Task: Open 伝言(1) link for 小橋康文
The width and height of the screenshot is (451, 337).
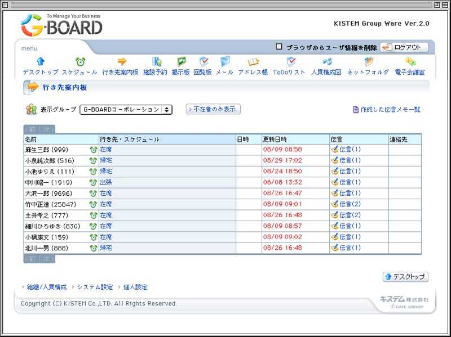Action: pyautogui.click(x=350, y=237)
